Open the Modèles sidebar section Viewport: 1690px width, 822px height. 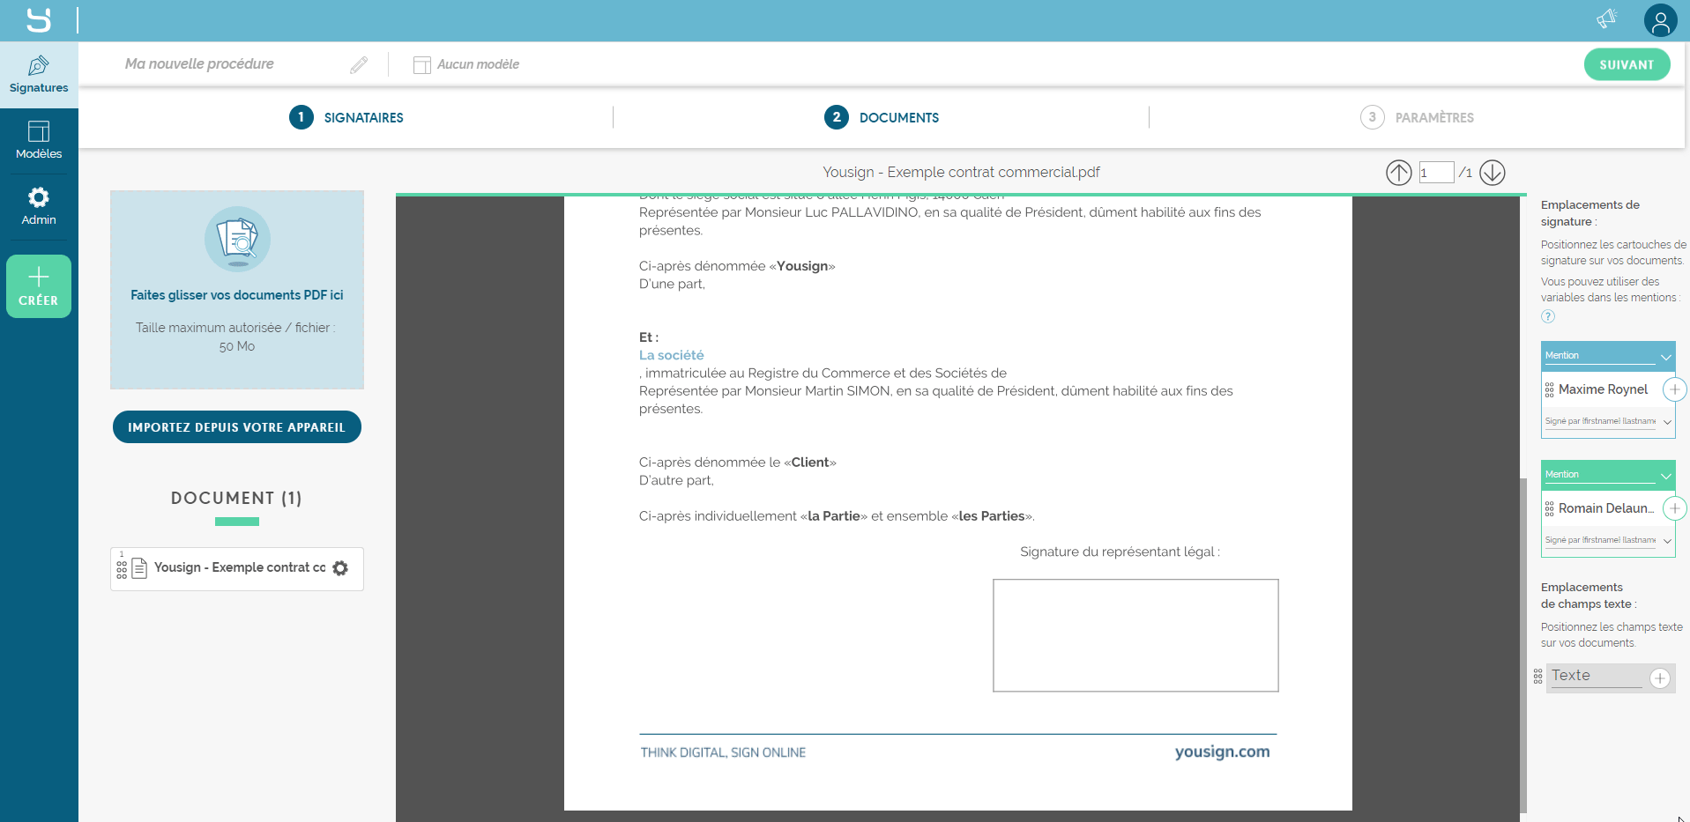pos(39,141)
